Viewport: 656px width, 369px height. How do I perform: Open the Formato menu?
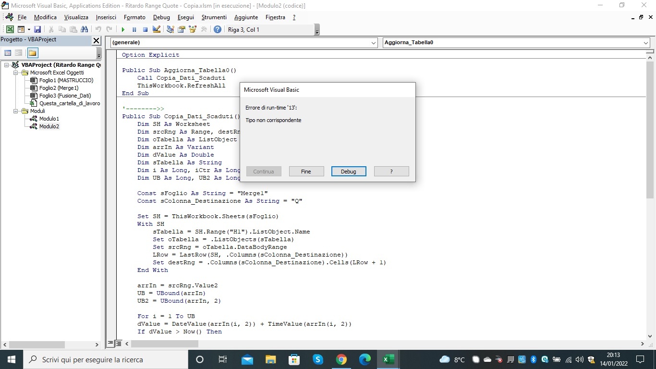[134, 17]
